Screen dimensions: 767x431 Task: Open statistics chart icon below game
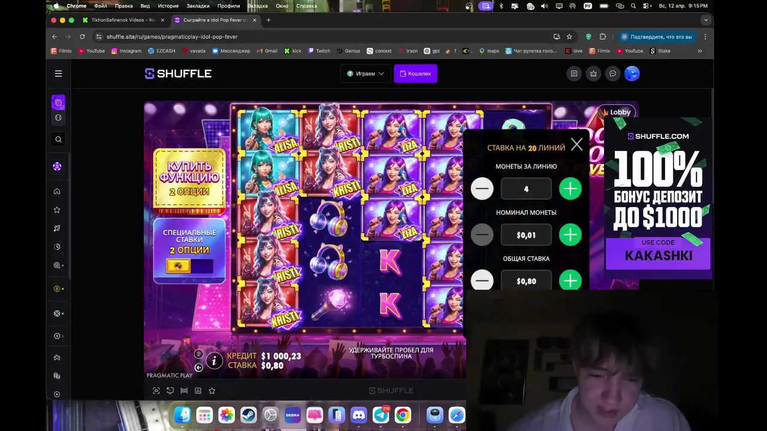[198, 390]
